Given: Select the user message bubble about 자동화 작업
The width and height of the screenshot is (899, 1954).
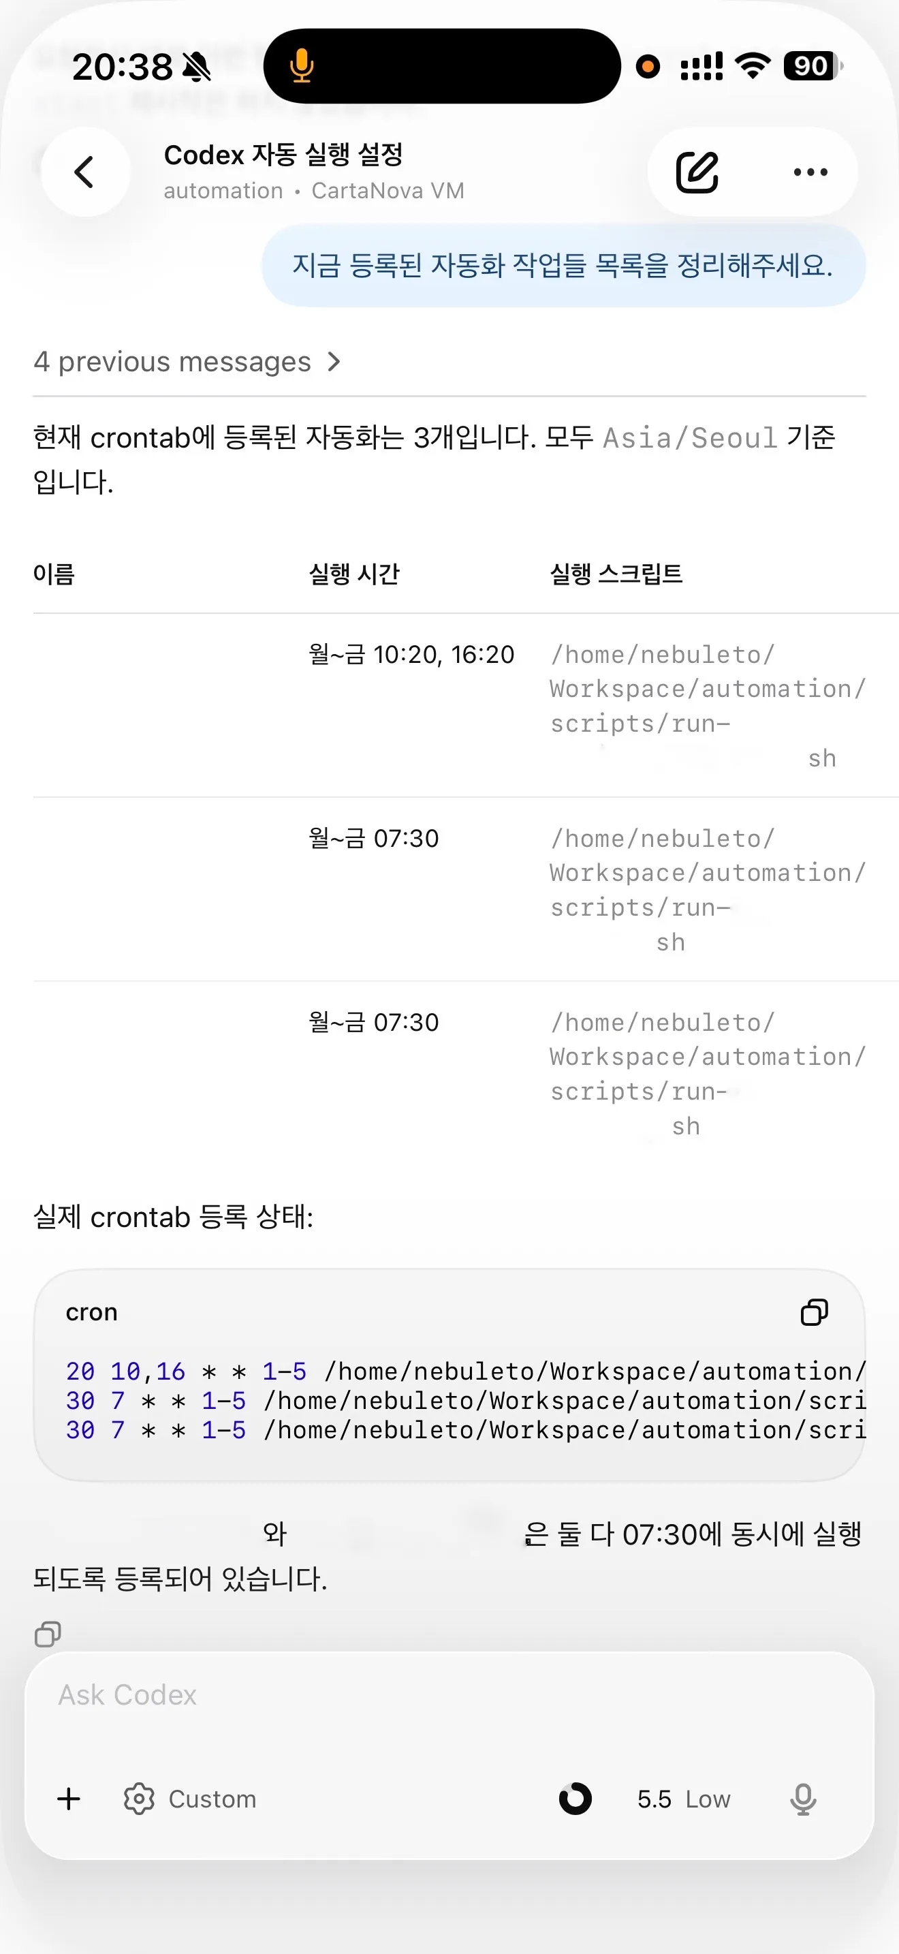Looking at the screenshot, I should (563, 266).
